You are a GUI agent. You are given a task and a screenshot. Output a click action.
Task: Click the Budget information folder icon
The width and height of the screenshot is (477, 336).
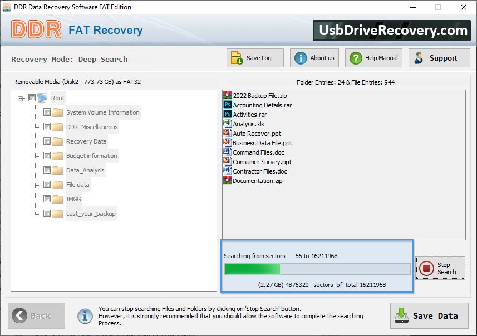point(57,156)
